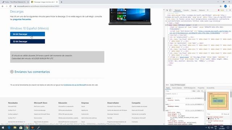Switch to the Elements tab

tap(178, 10)
